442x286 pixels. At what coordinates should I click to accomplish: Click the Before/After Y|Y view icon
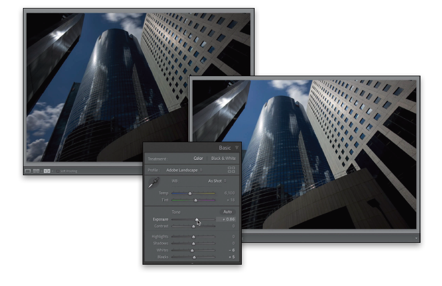[x=46, y=171]
